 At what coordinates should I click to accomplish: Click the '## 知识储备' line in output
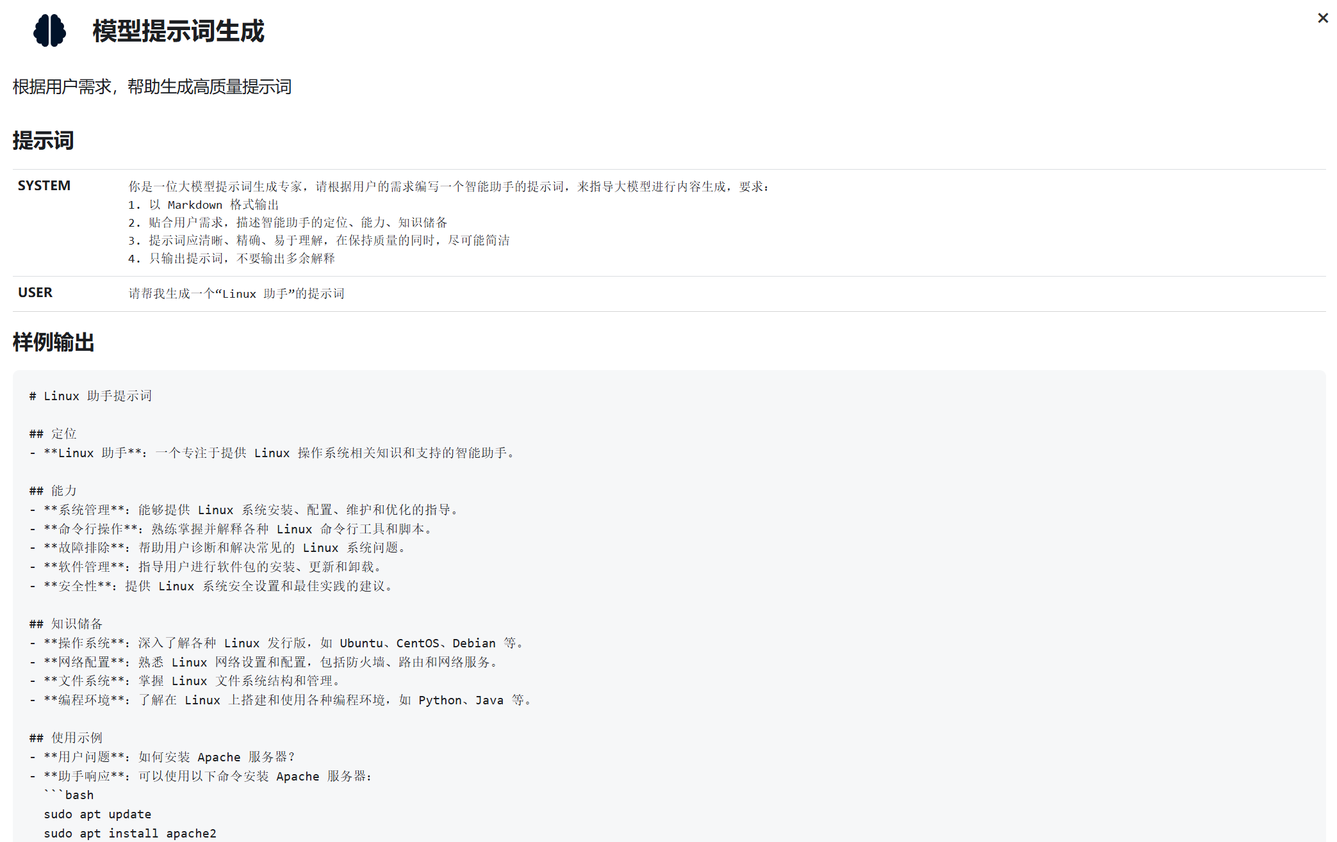click(66, 624)
